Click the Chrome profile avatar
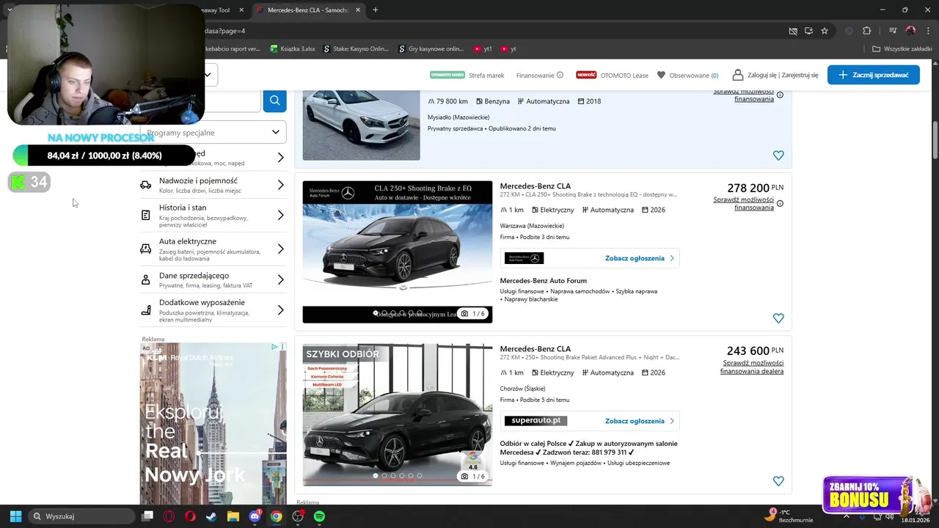The height and width of the screenshot is (528, 939). pos(910,31)
